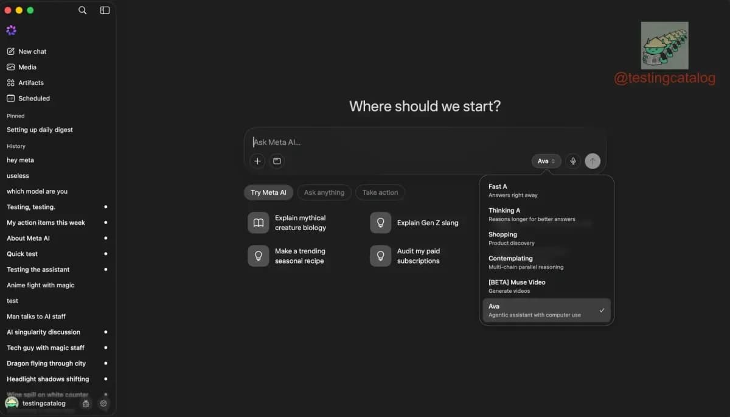Click lightbulb icon beside Gen Z slang
The width and height of the screenshot is (730, 417).
point(381,223)
